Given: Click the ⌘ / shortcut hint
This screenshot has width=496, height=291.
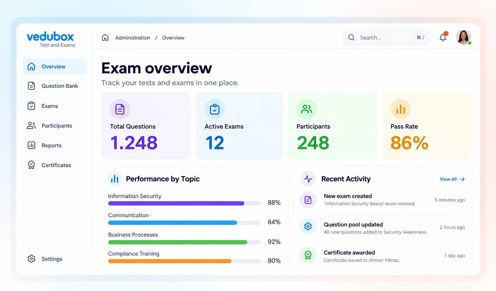Looking at the screenshot, I should (420, 38).
